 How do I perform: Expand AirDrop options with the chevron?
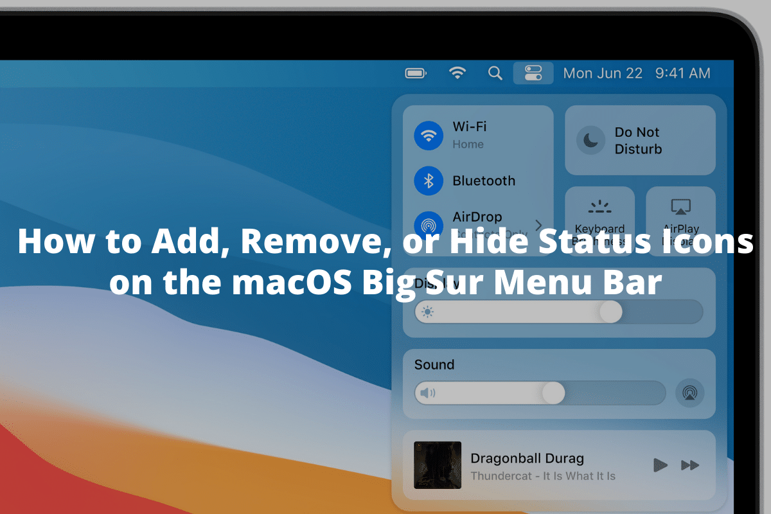[540, 225]
